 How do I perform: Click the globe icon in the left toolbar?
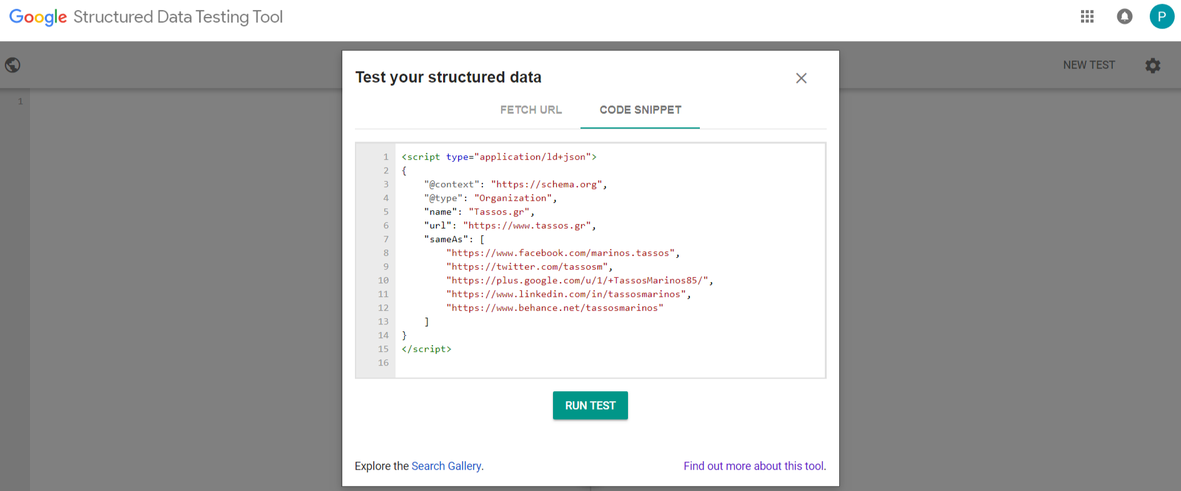12,66
